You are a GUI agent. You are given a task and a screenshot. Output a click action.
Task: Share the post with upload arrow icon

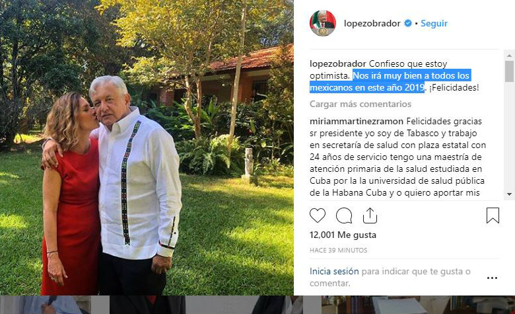pos(370,216)
